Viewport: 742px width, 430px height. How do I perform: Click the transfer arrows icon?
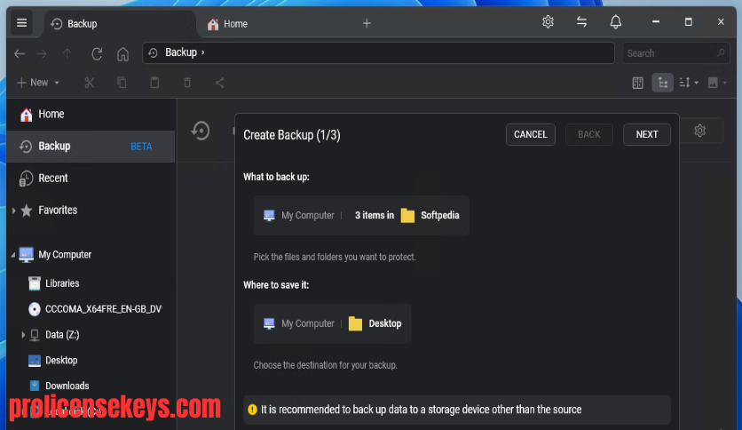(x=581, y=22)
